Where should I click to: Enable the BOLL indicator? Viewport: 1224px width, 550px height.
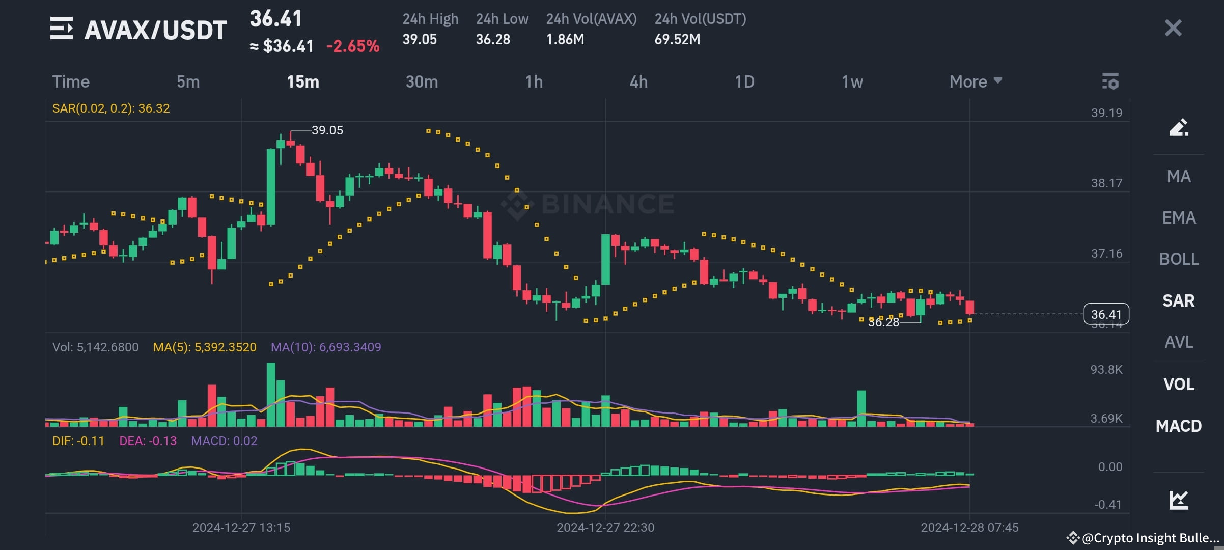click(x=1179, y=259)
